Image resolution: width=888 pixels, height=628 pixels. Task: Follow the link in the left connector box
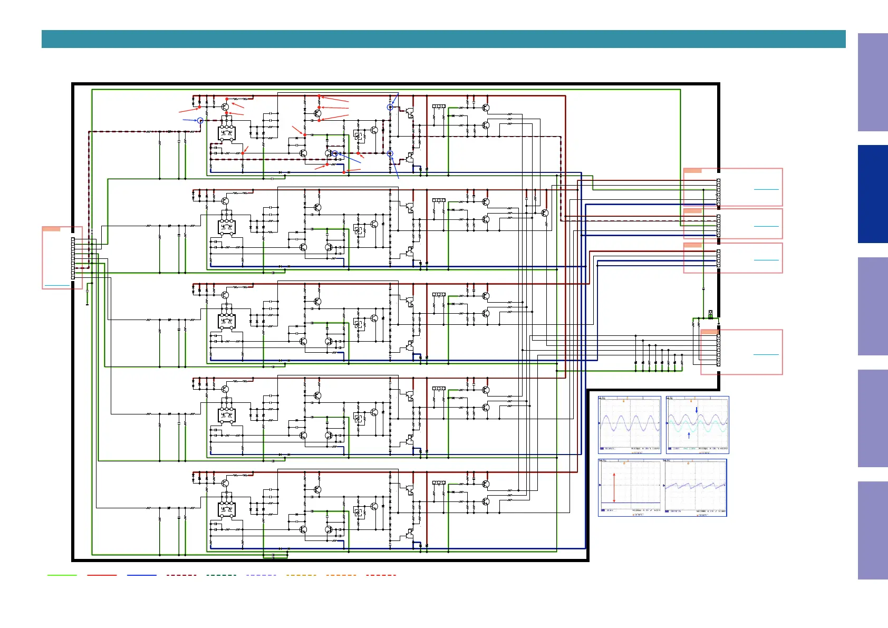pyautogui.click(x=57, y=285)
